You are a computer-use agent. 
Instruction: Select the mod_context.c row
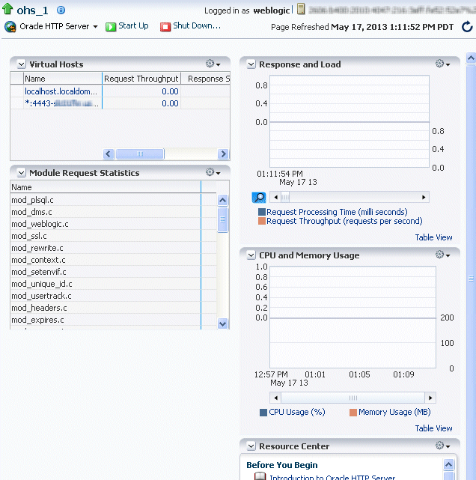point(113,260)
